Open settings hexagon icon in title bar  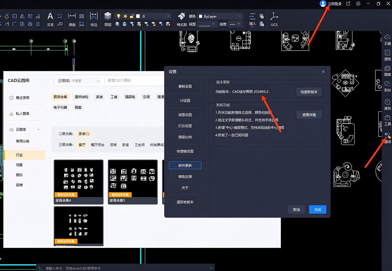[x=358, y=4]
